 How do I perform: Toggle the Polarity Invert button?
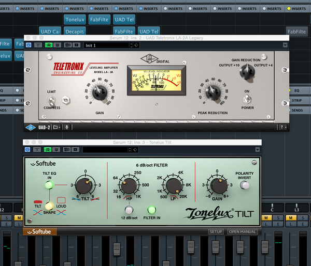245,185
